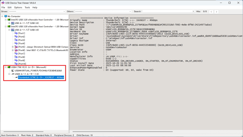Select Thunderbolt 3(TM) IOCREST 40Gbps entry
The image size is (243, 137).
(41, 77)
